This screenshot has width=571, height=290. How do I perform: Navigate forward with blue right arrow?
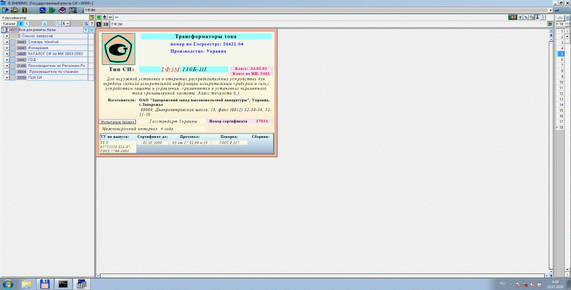click(x=115, y=17)
